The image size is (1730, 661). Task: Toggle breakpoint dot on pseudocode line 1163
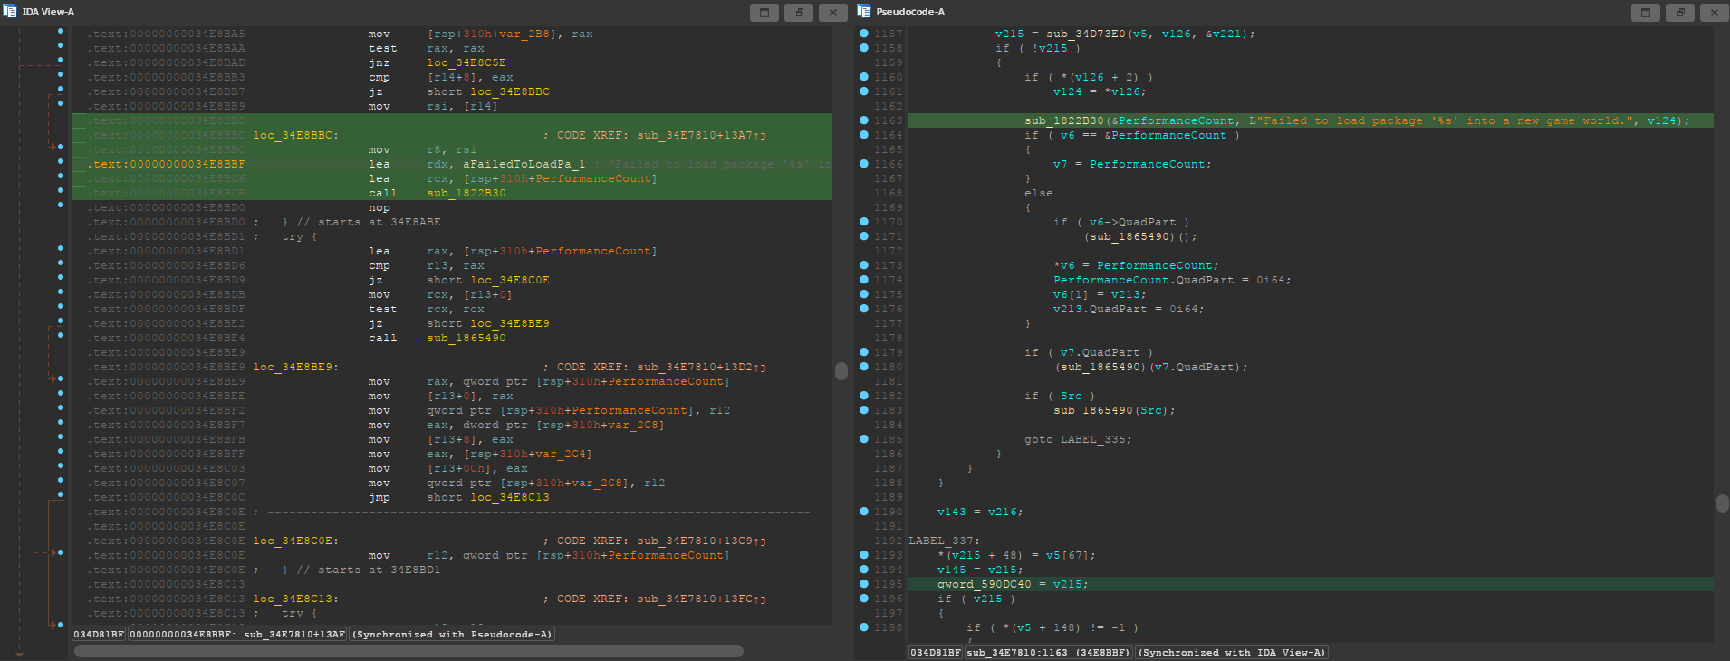(864, 120)
